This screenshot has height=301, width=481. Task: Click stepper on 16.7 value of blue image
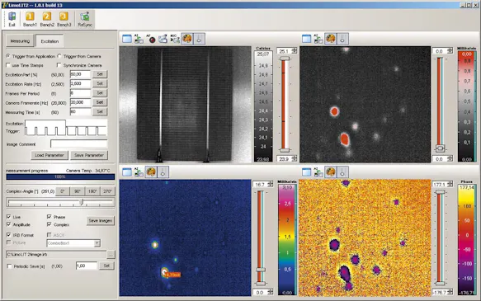[x=271, y=184]
